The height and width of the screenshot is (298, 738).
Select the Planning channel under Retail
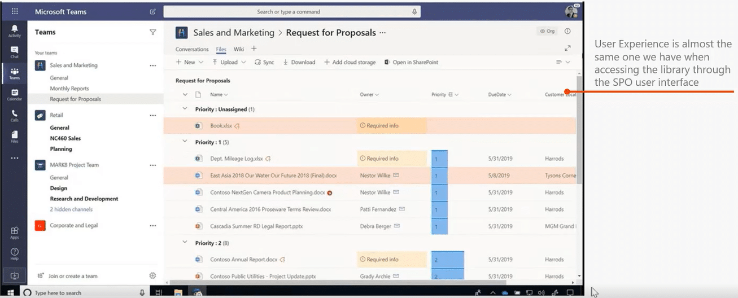pos(61,149)
